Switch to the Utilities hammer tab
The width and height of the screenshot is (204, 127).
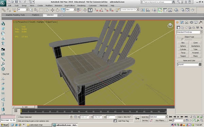pyautogui.click(x=201, y=22)
